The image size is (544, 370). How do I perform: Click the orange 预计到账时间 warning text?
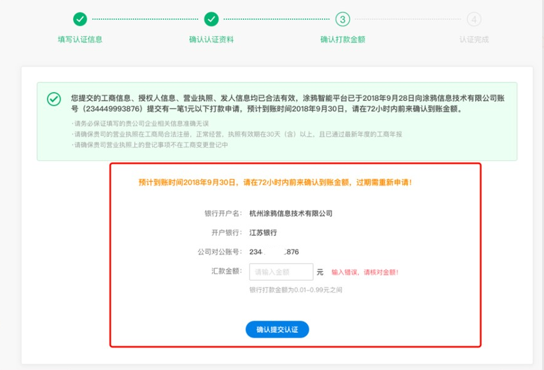[x=275, y=183]
